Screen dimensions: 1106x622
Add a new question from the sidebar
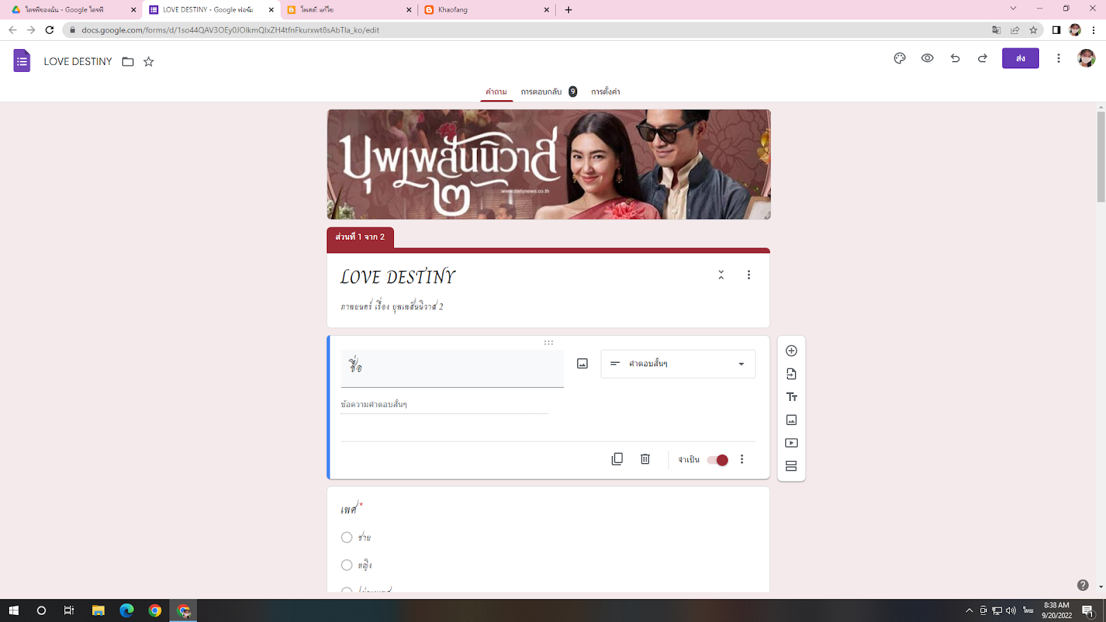click(x=791, y=351)
